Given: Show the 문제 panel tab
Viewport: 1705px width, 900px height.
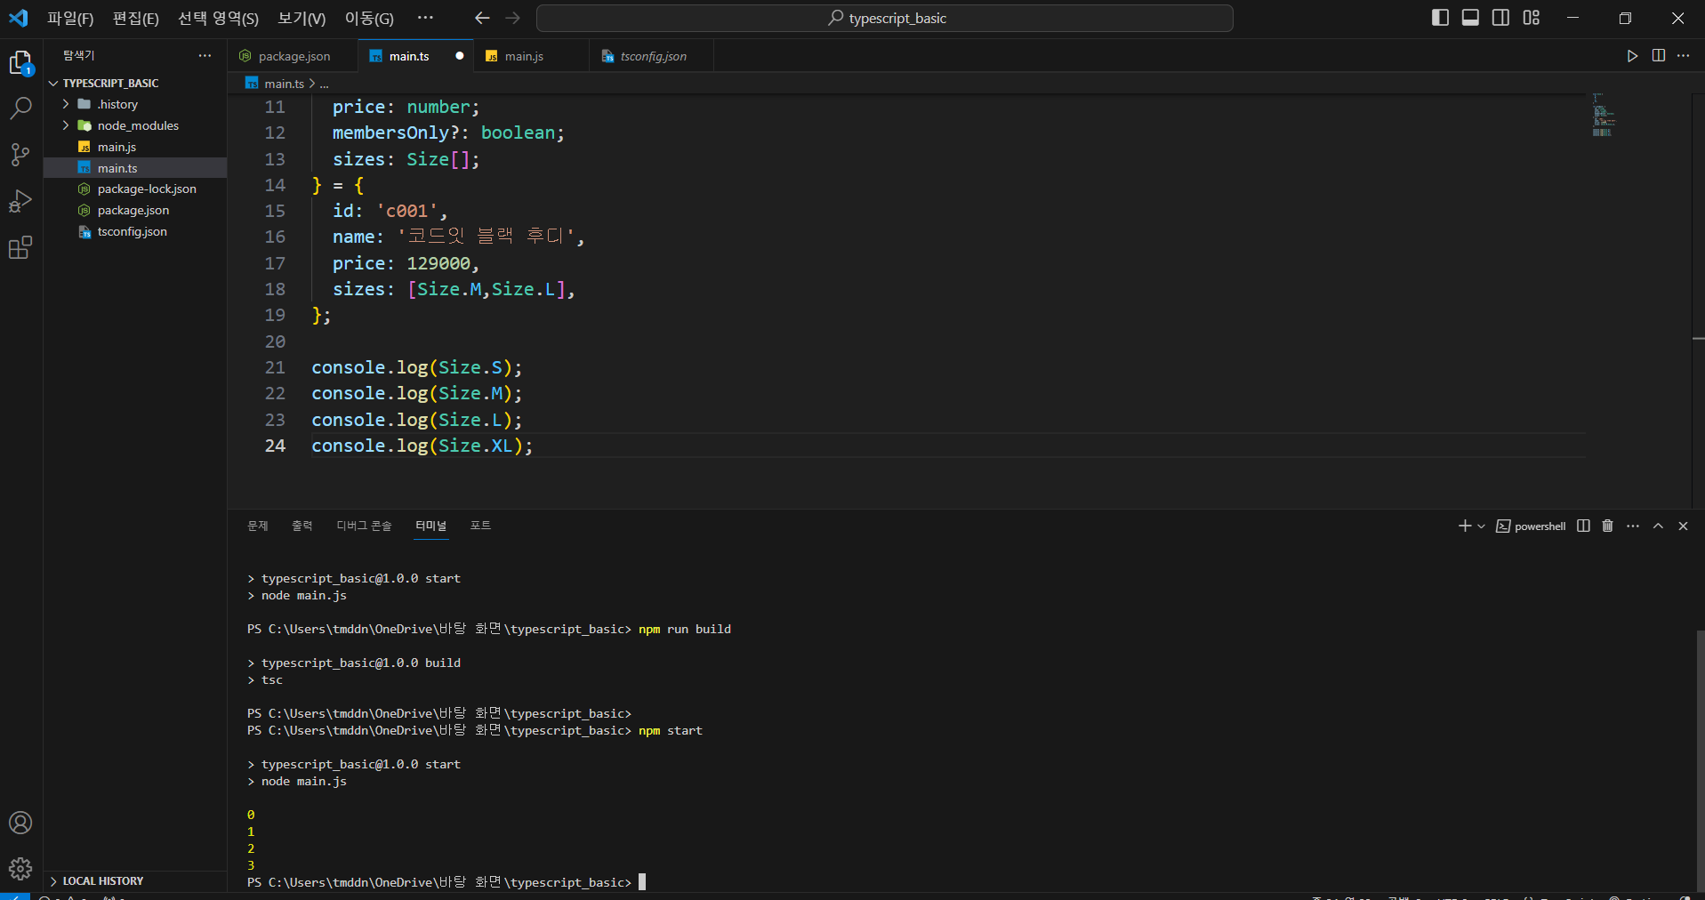Looking at the screenshot, I should point(258,526).
